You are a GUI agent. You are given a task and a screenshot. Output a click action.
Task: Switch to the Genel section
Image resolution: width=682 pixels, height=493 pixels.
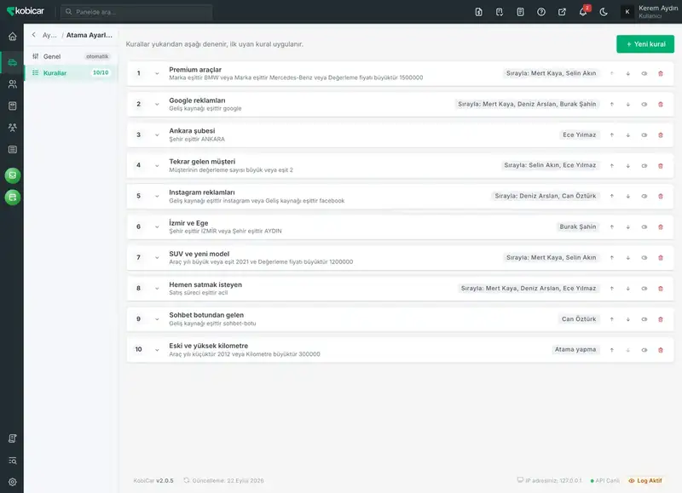pos(71,56)
